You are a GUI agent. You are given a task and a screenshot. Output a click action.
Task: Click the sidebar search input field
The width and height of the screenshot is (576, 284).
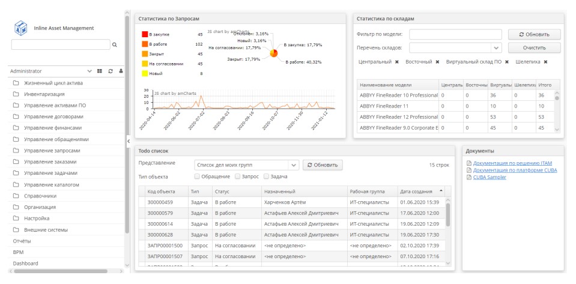pyautogui.click(x=61, y=44)
